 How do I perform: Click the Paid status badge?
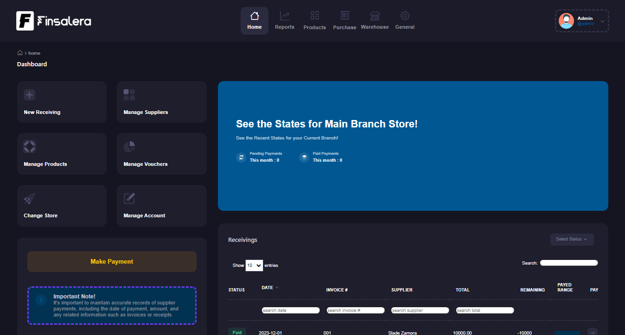(237, 332)
